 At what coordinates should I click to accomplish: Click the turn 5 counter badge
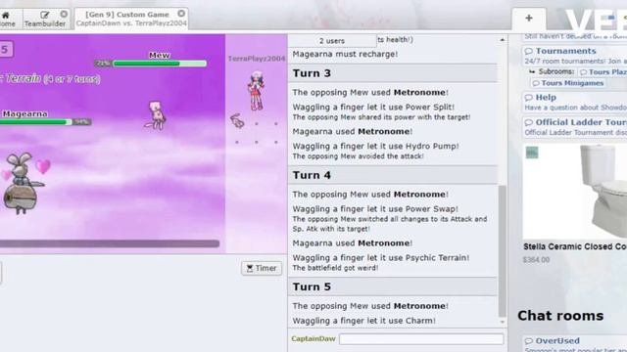tap(5, 50)
